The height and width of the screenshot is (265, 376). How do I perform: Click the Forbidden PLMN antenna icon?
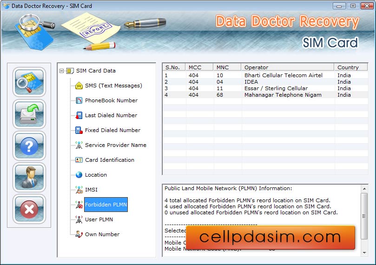coord(79,205)
